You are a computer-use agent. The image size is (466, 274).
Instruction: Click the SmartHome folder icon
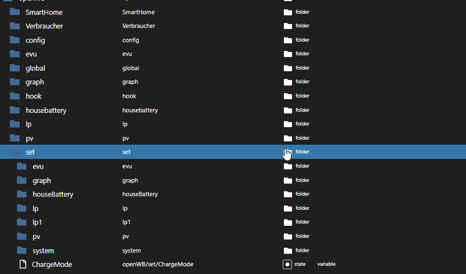click(15, 12)
